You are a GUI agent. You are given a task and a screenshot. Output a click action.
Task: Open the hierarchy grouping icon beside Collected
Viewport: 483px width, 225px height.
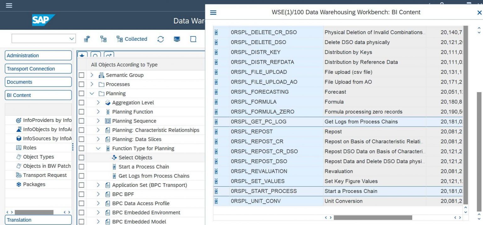[103, 39]
